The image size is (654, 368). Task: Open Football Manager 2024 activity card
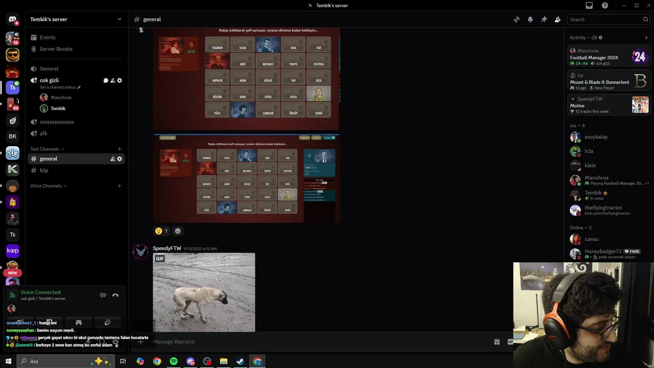tap(609, 57)
